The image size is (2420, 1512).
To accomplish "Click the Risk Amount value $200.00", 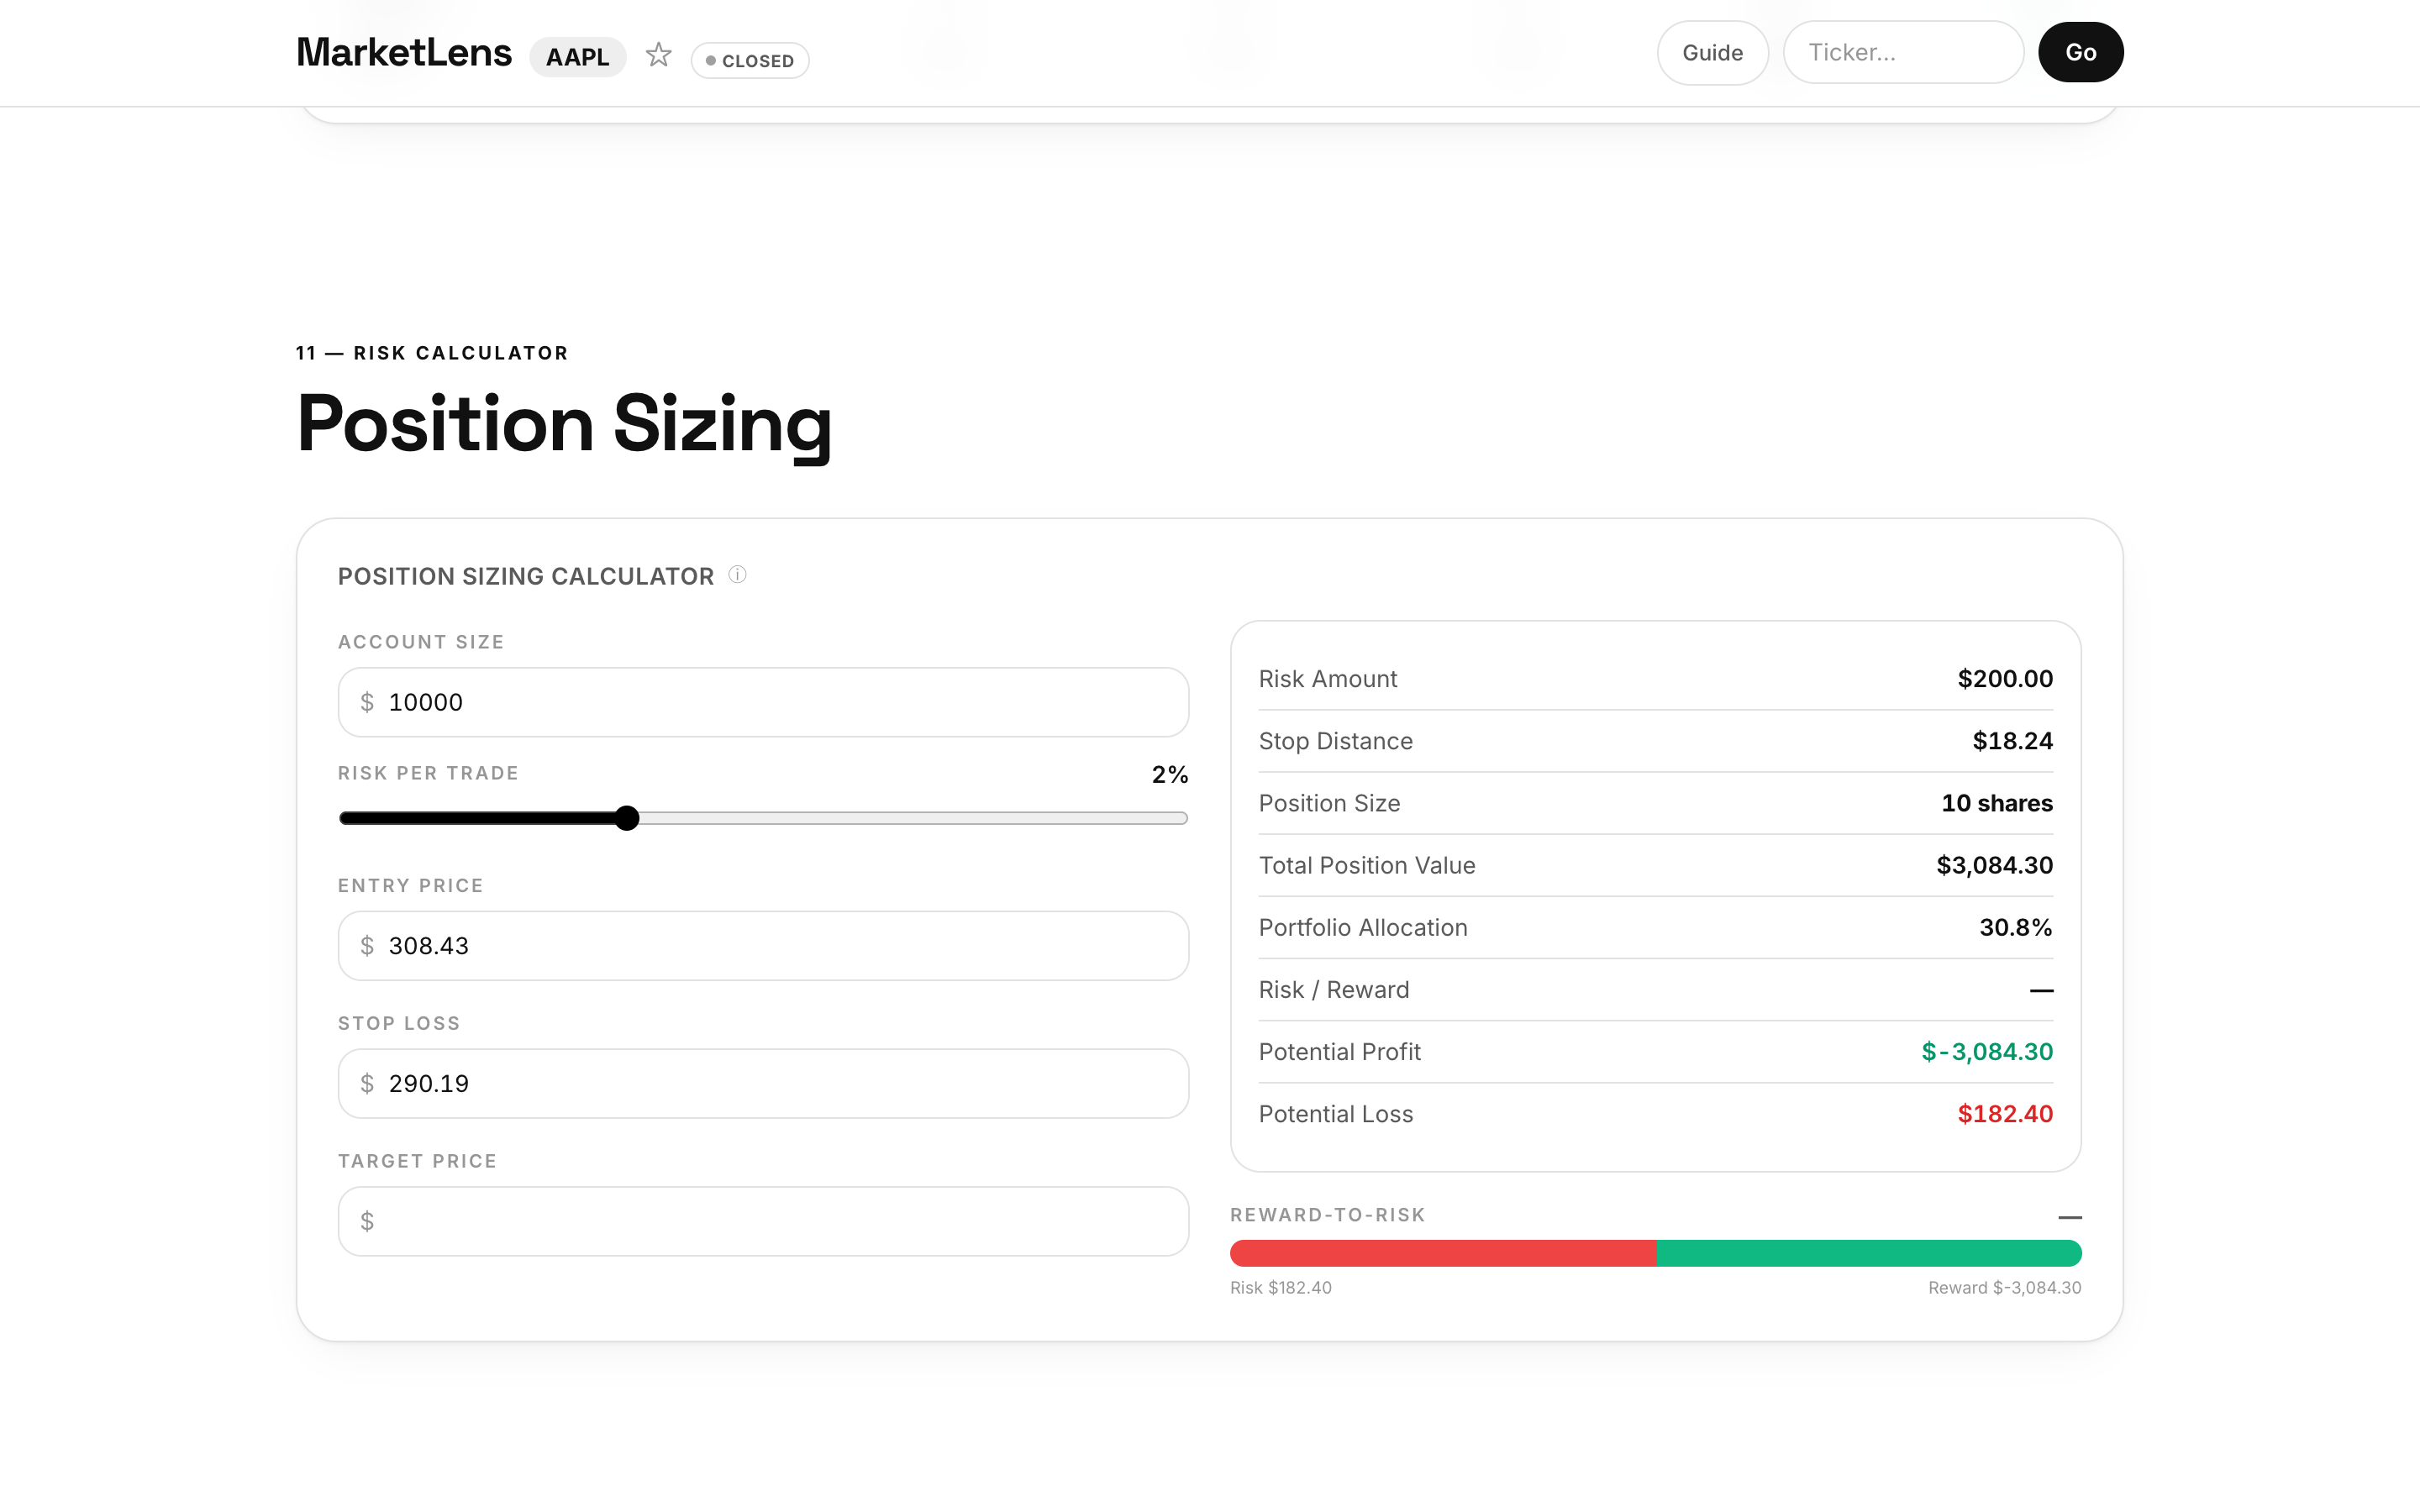I will tap(2005, 679).
